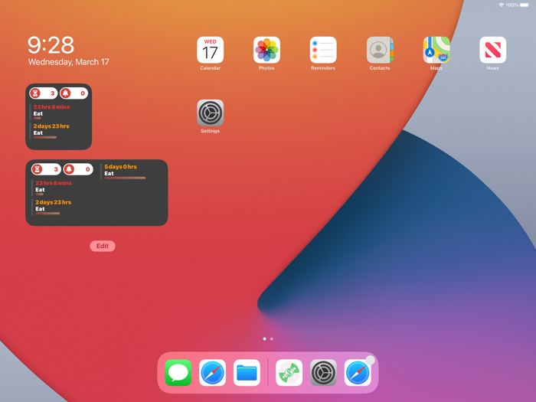
Task: Tap the "Wednesday, March 17" date text
Action: click(x=68, y=62)
